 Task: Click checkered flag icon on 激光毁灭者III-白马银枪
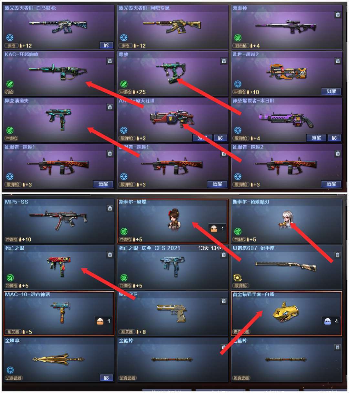pos(106,45)
